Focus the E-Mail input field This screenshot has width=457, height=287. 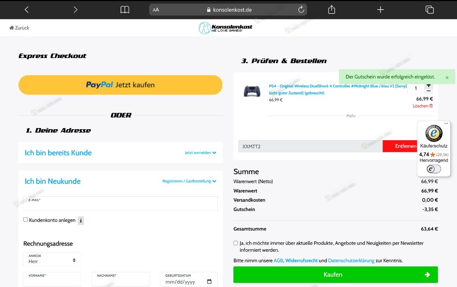tap(120, 204)
